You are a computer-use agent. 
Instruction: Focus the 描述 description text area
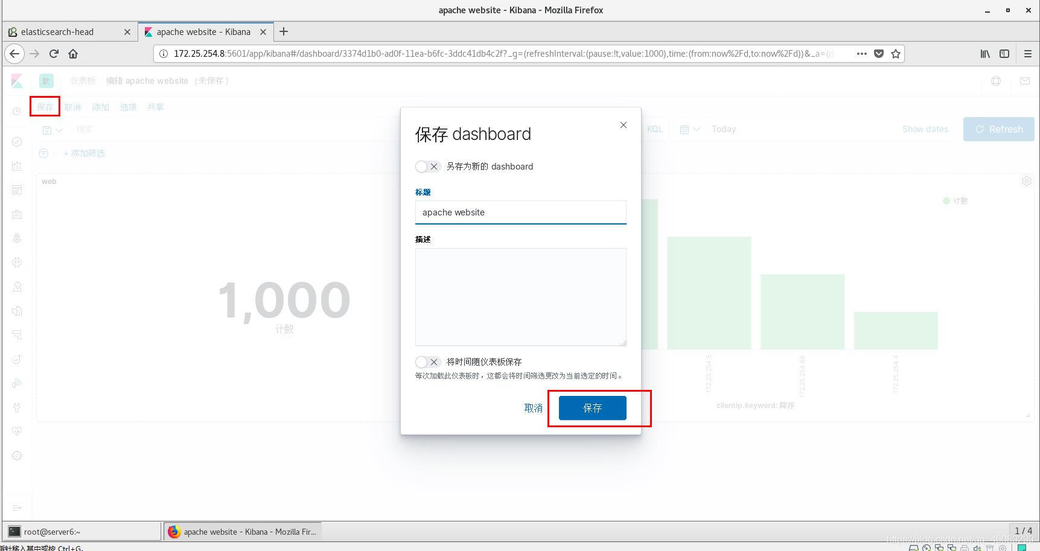pyautogui.click(x=521, y=297)
